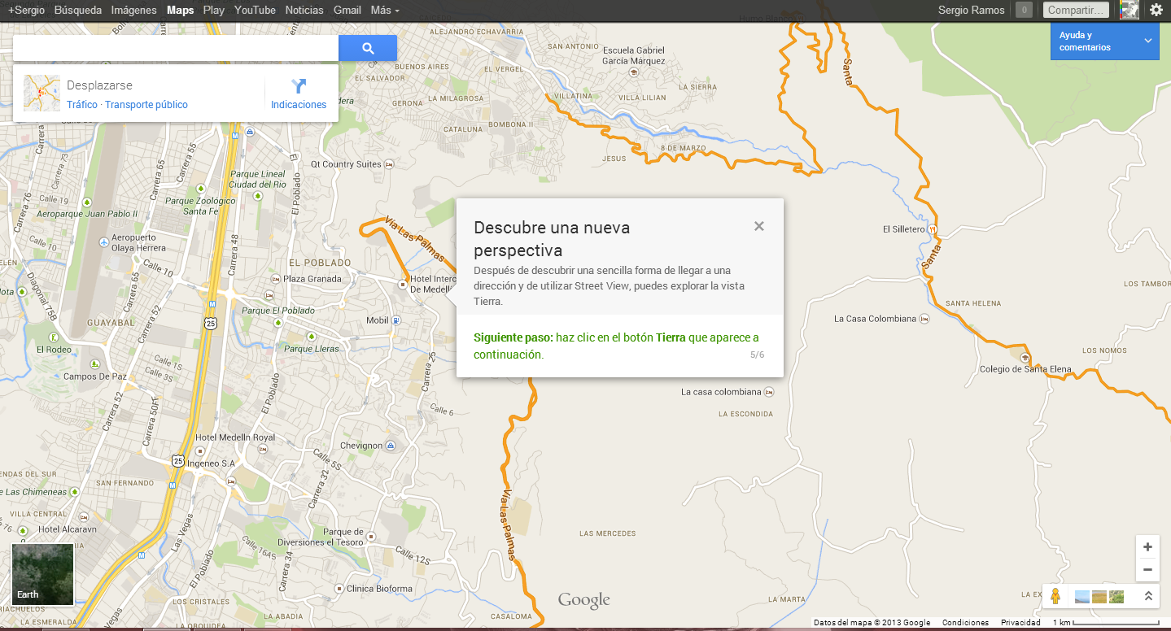The height and width of the screenshot is (631, 1171).
Task: Open YouTube from the Google bar
Action: tap(255, 11)
